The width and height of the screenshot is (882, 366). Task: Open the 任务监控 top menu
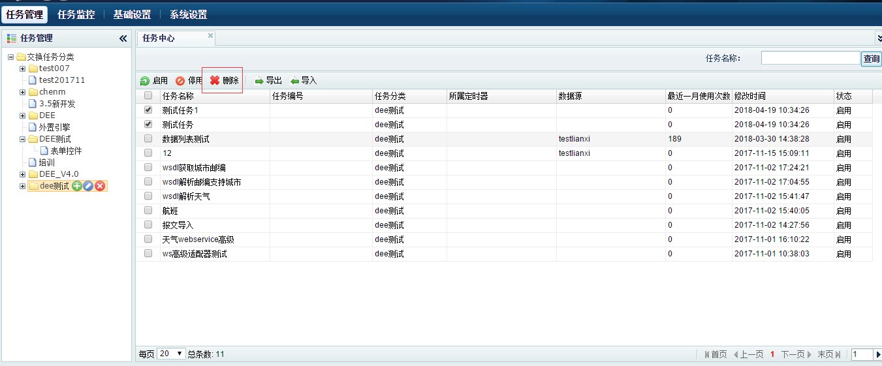click(76, 14)
